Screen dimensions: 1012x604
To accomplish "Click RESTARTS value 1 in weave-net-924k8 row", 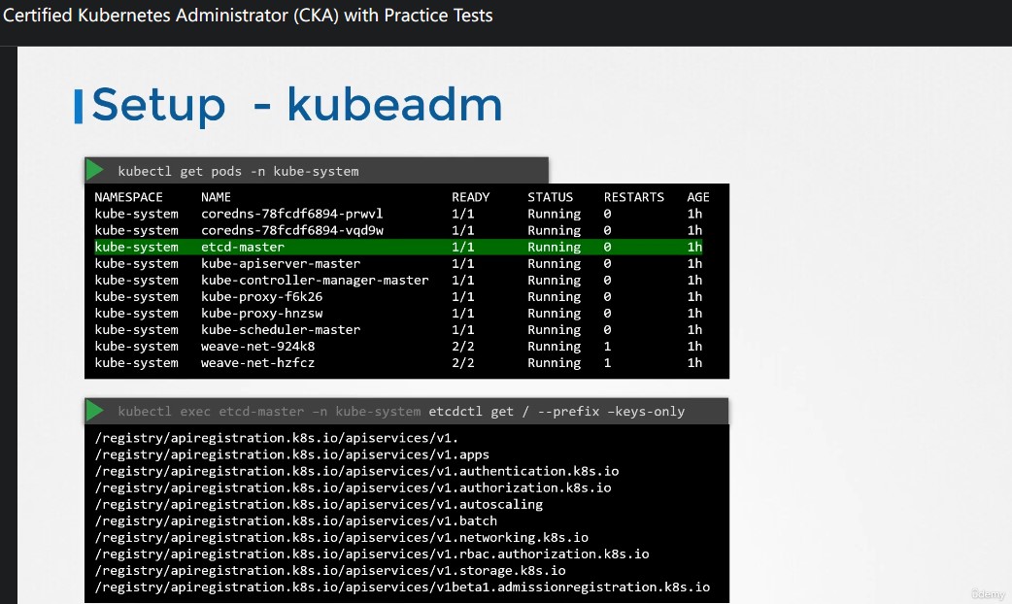I will (x=607, y=346).
